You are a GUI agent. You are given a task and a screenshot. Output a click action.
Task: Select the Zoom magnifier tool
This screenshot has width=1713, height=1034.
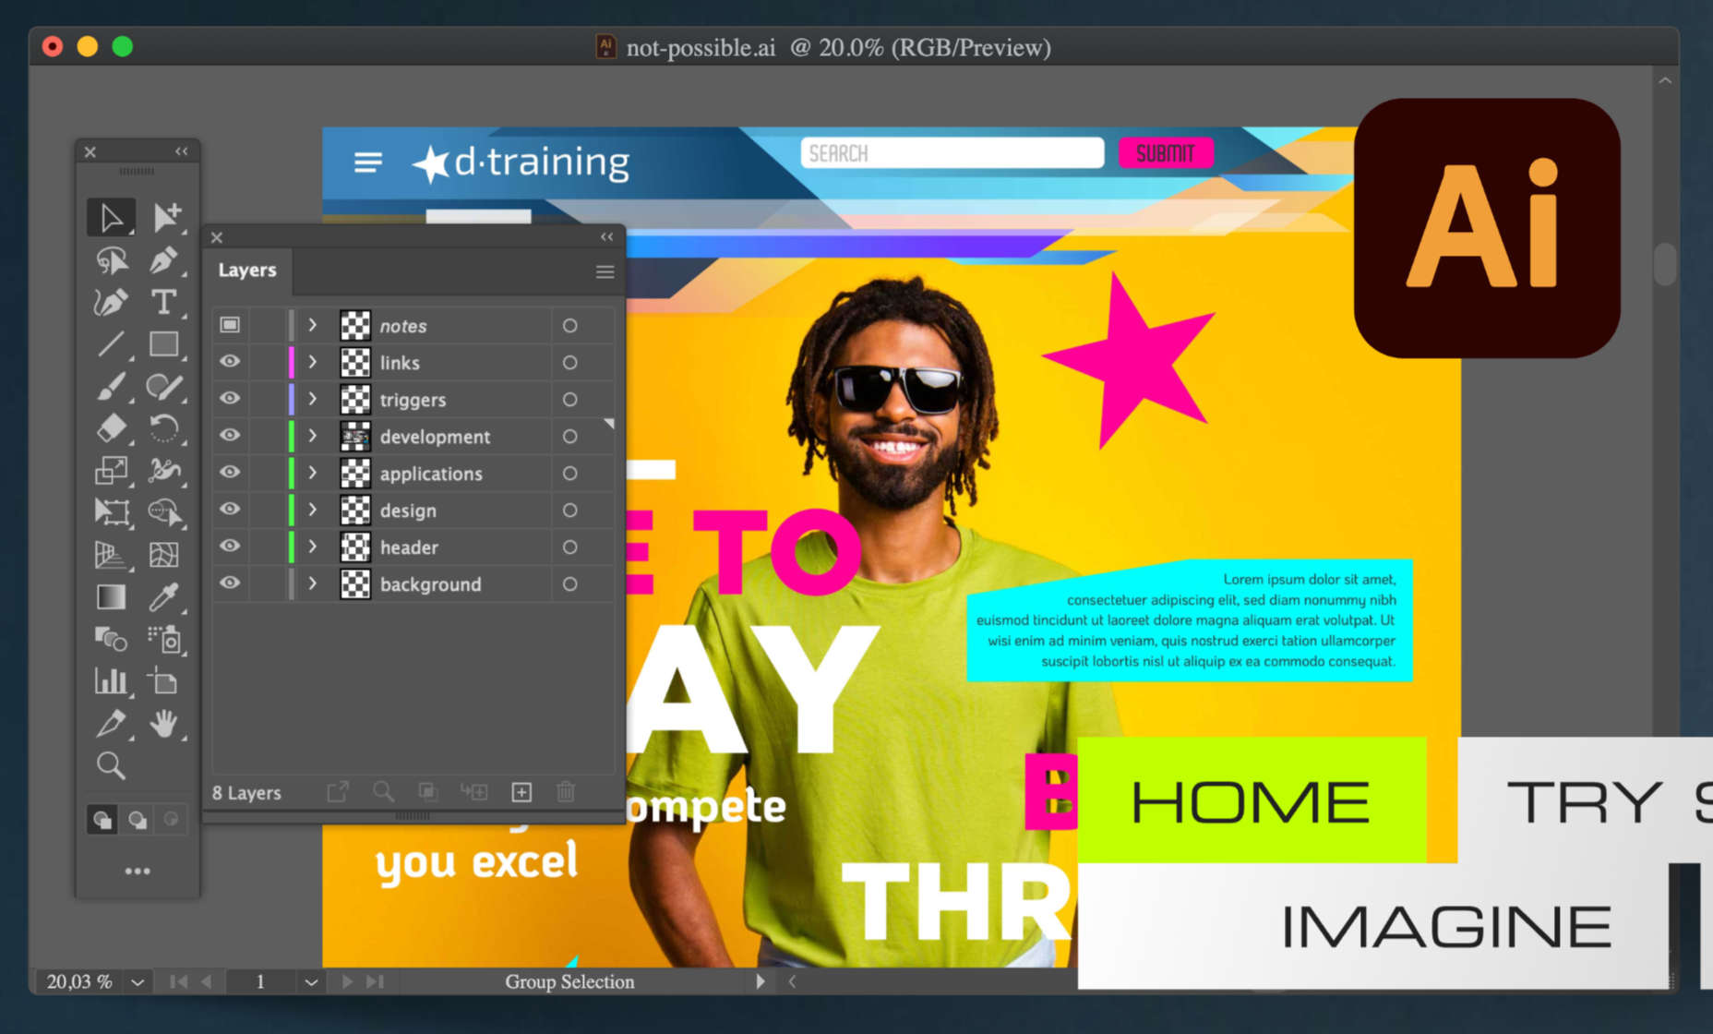click(111, 765)
